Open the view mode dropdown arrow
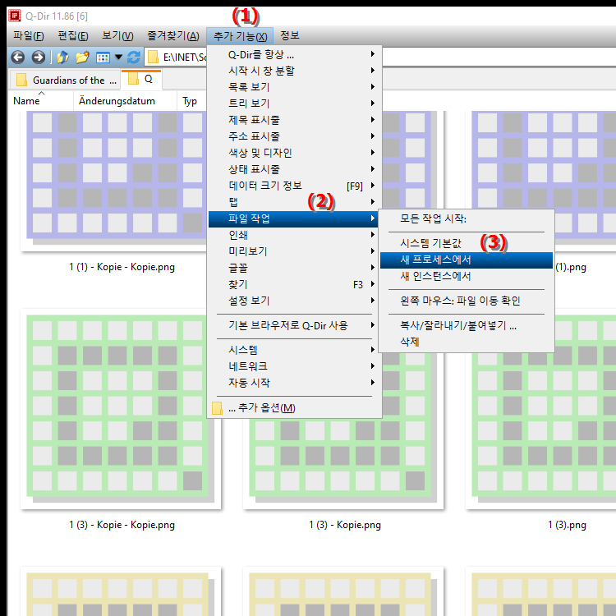 click(118, 57)
